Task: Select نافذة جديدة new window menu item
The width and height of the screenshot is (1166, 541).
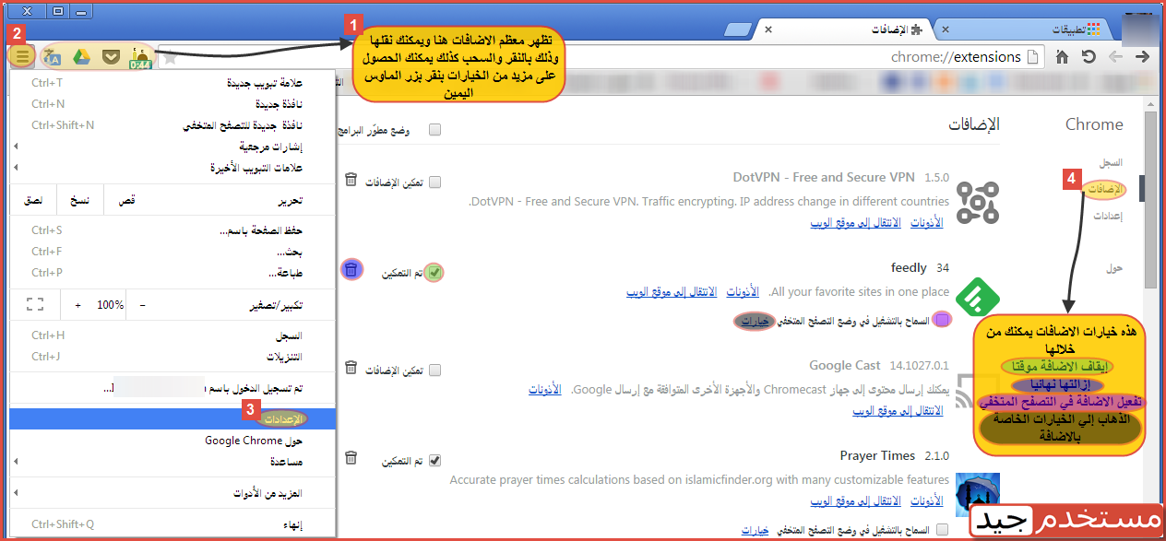Action: 173,104
